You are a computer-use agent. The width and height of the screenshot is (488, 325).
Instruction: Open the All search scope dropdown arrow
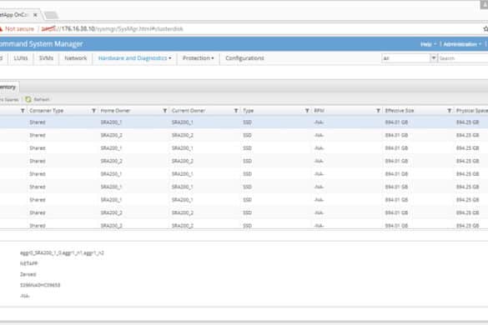[x=433, y=58]
